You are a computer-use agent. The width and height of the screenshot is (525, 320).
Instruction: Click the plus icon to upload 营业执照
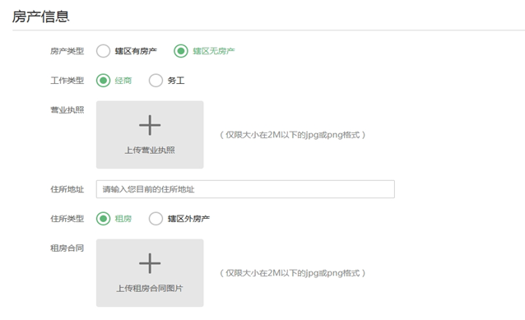tap(150, 125)
